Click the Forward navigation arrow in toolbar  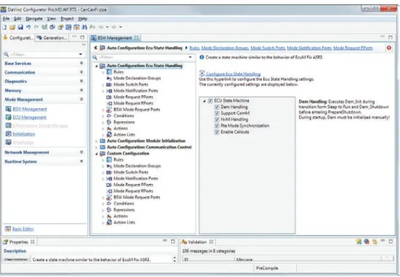pos(113,27)
